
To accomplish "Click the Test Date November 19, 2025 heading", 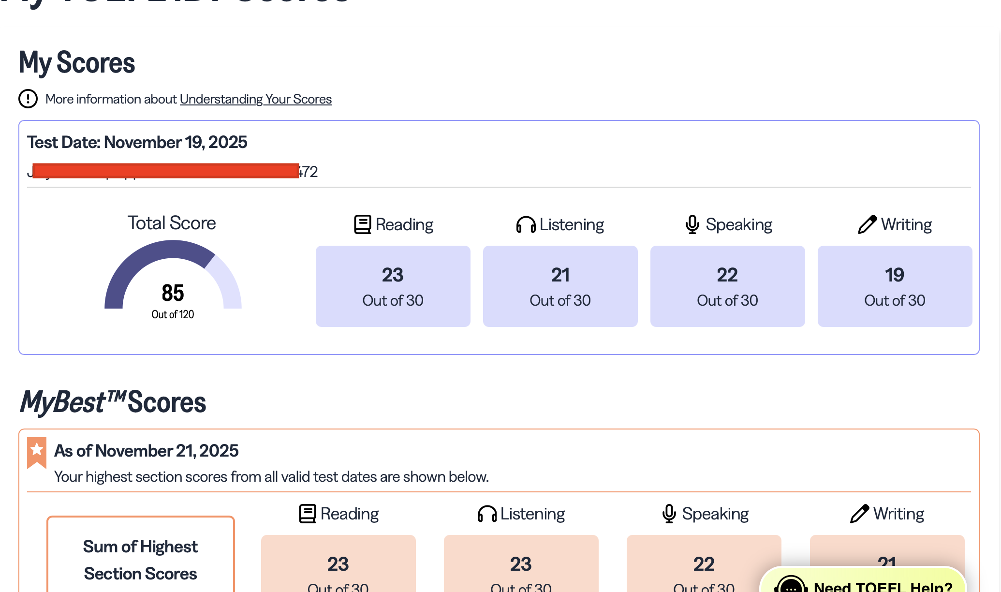I will 137,142.
